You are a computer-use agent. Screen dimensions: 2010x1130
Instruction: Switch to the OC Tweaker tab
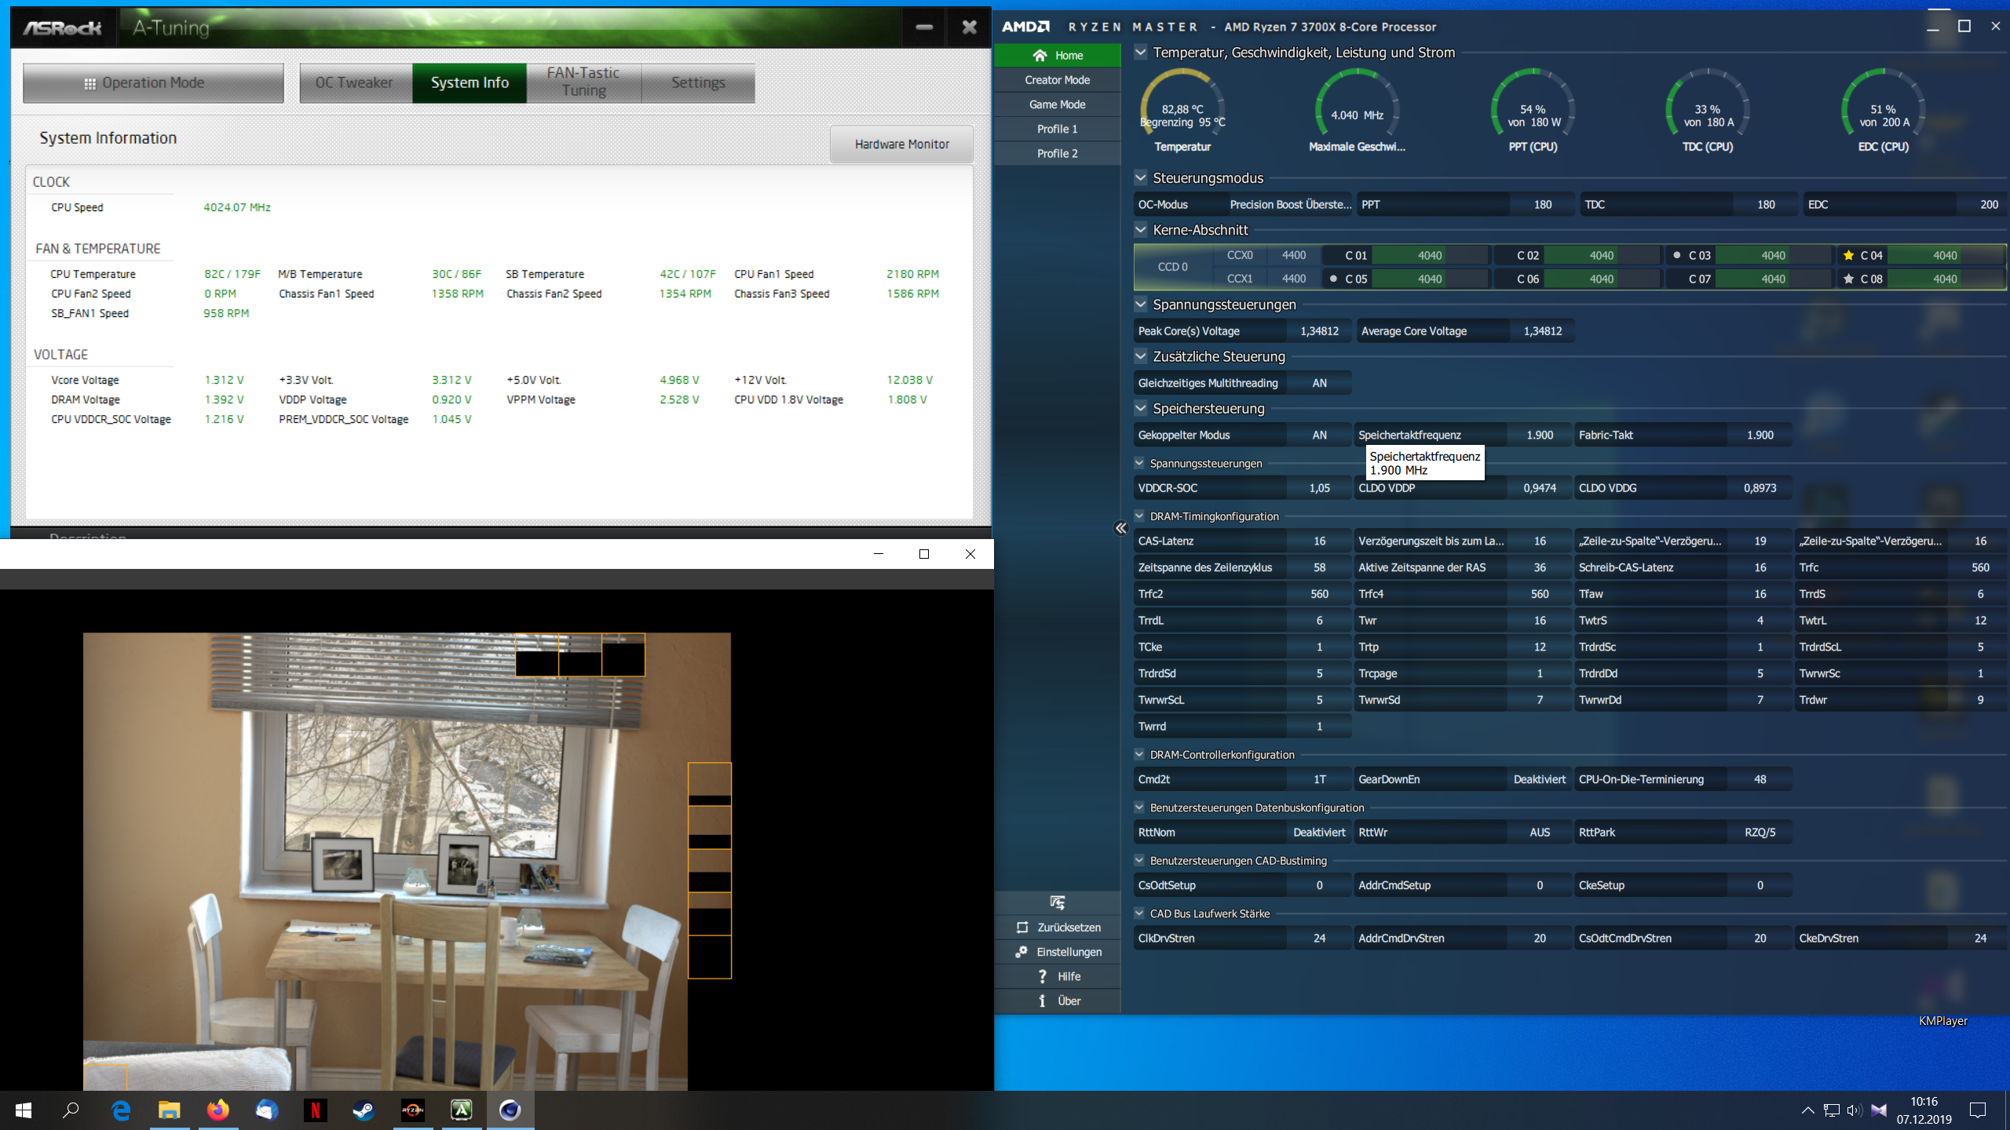(355, 82)
